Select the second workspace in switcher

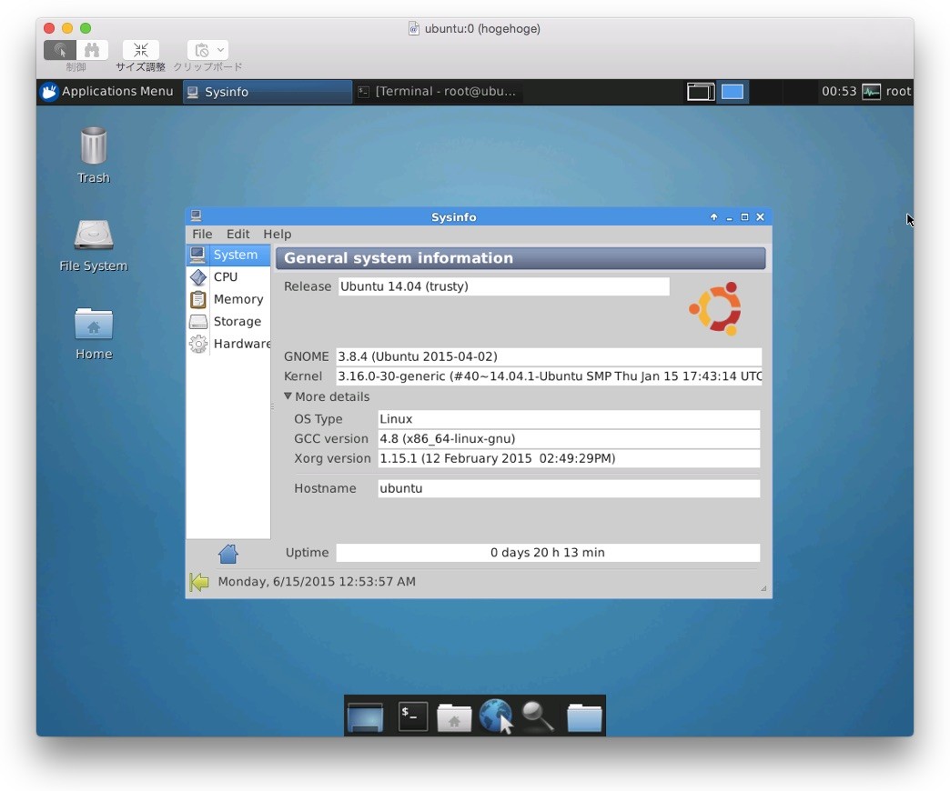733,92
